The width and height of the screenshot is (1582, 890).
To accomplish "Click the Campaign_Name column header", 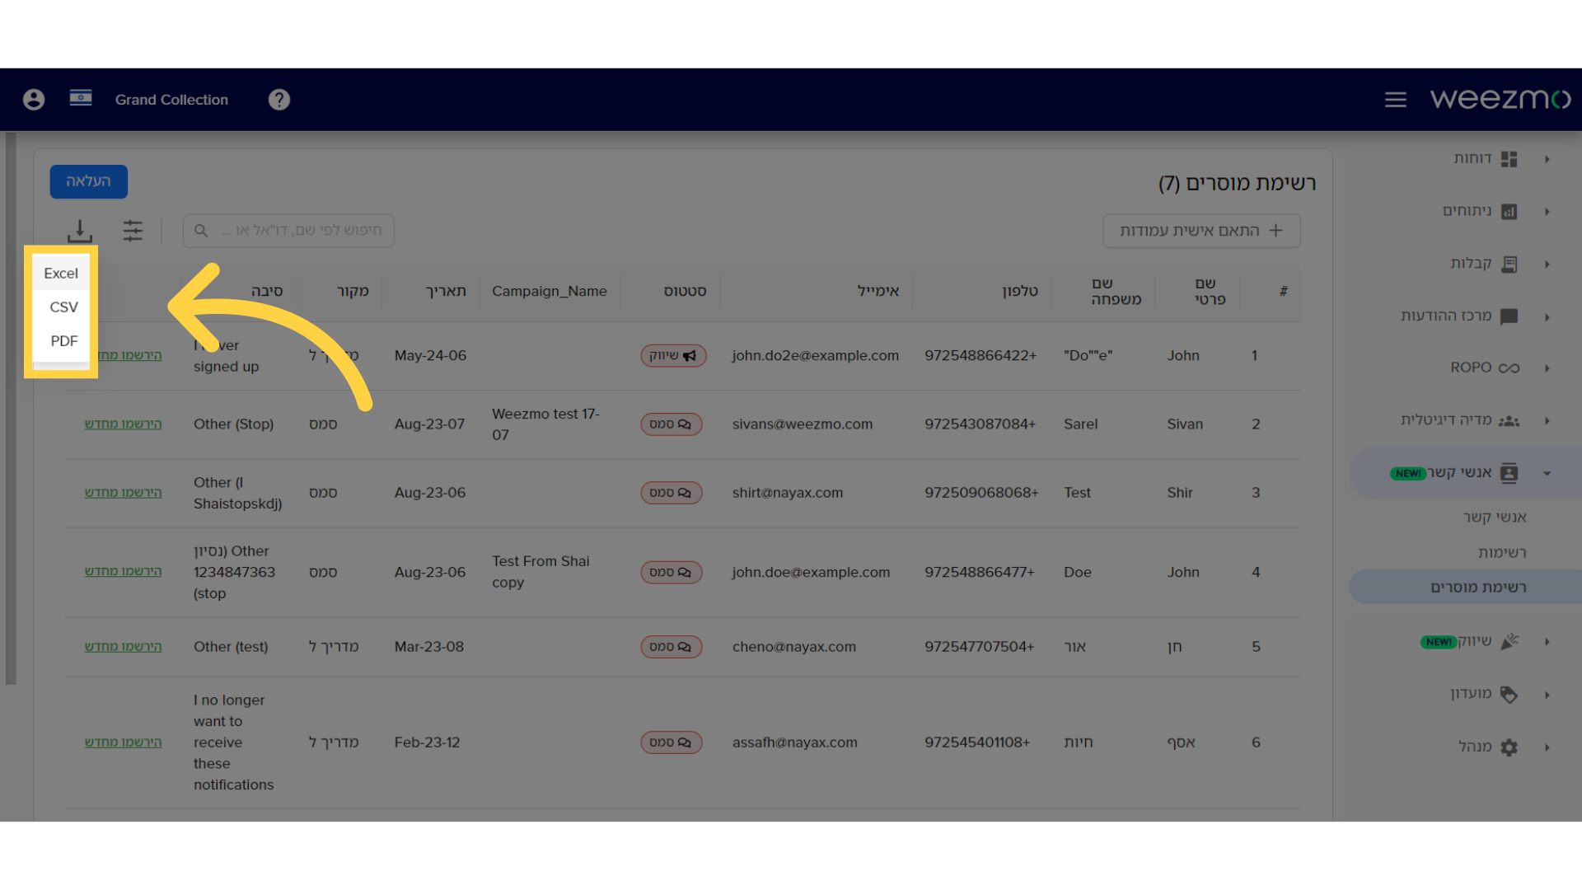I will tap(550, 292).
